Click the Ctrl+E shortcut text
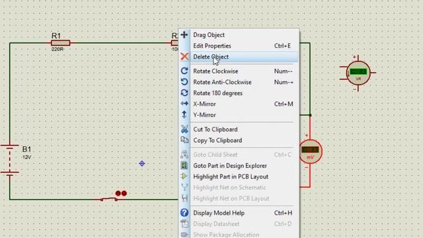The height and width of the screenshot is (238, 423). tap(282, 46)
